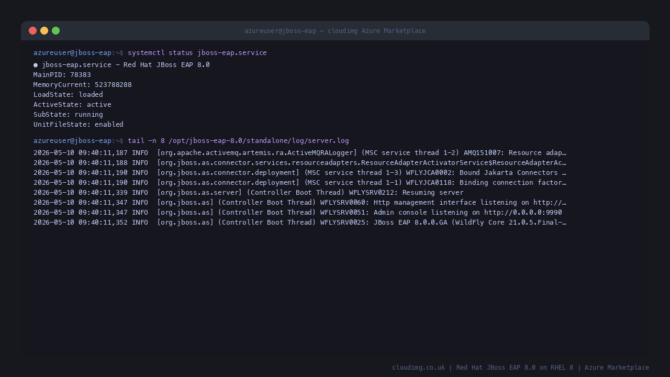This screenshot has width=670, height=377.
Task: Click the 'ActiveState: active' line
Action: point(72,105)
